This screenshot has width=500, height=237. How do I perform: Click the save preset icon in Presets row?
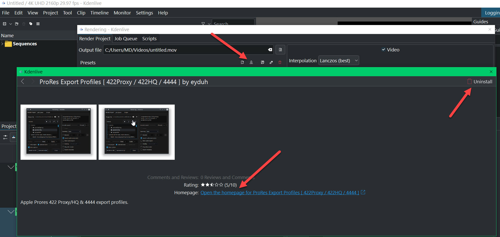coord(263,62)
